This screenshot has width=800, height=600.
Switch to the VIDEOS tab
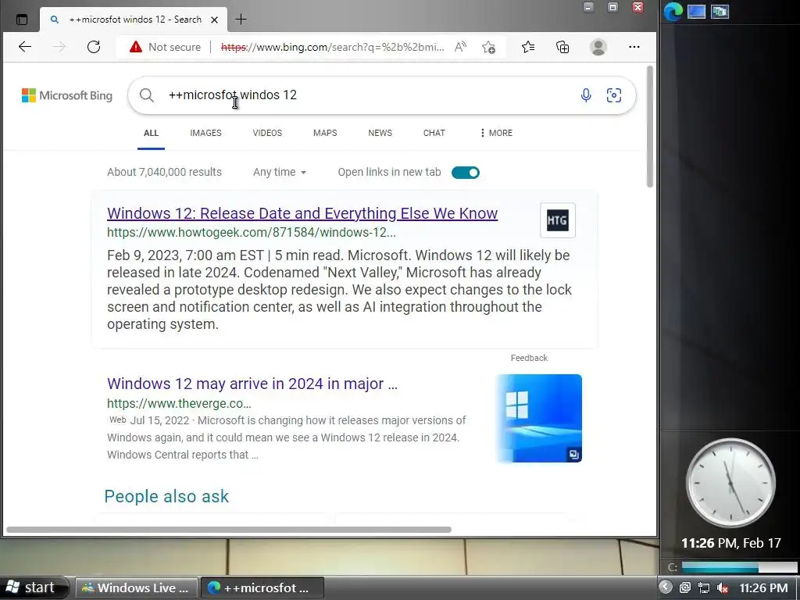[x=267, y=133]
